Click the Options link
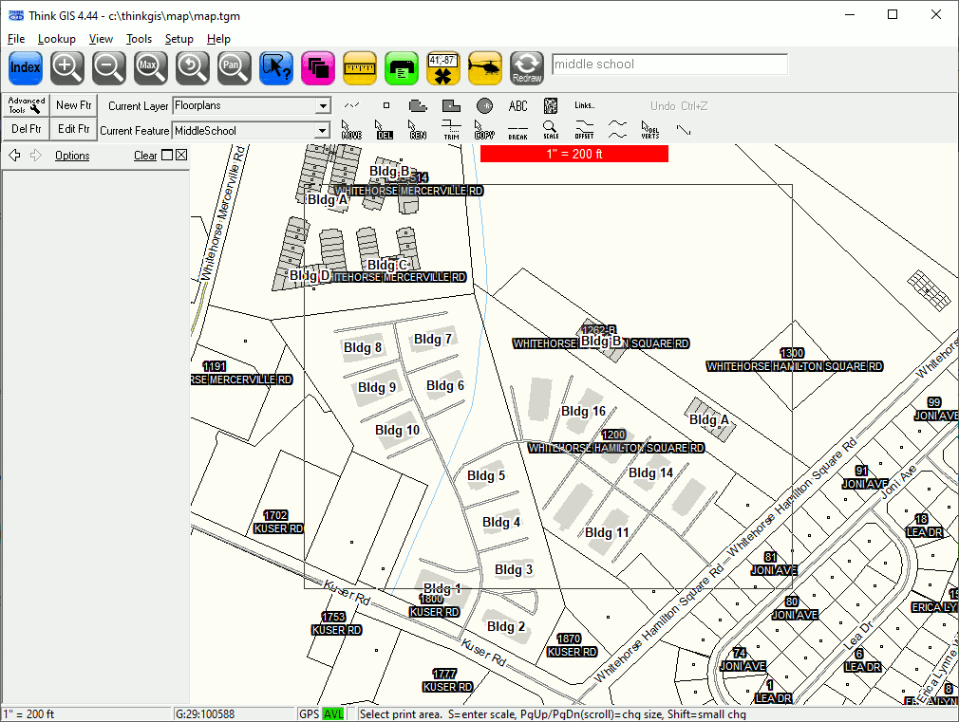The width and height of the screenshot is (959, 722). [72, 156]
